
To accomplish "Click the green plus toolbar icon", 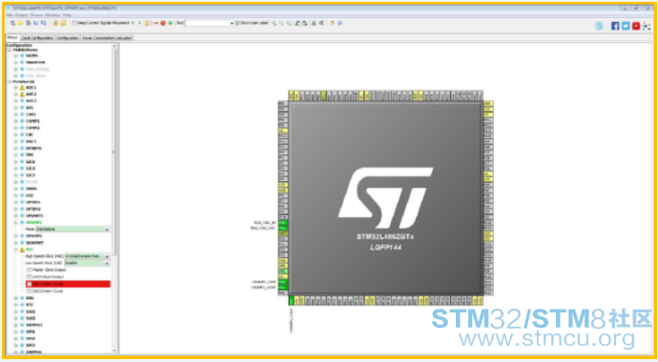I will (x=171, y=23).
